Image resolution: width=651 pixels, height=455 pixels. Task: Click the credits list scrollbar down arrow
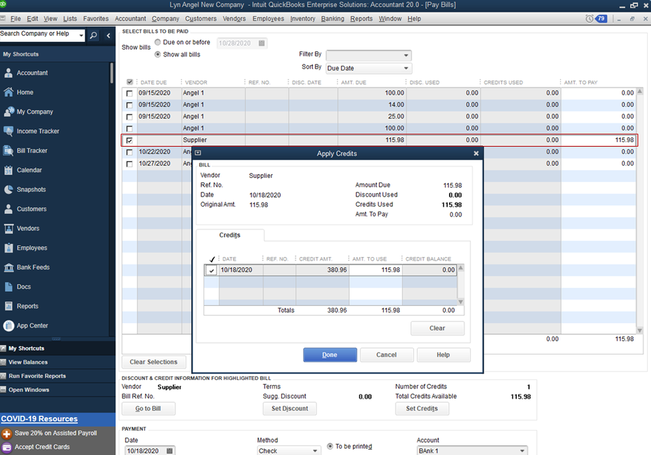coord(461,302)
